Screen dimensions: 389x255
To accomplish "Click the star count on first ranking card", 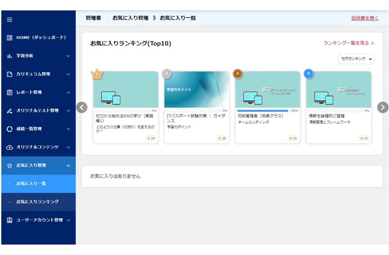I will [151, 139].
